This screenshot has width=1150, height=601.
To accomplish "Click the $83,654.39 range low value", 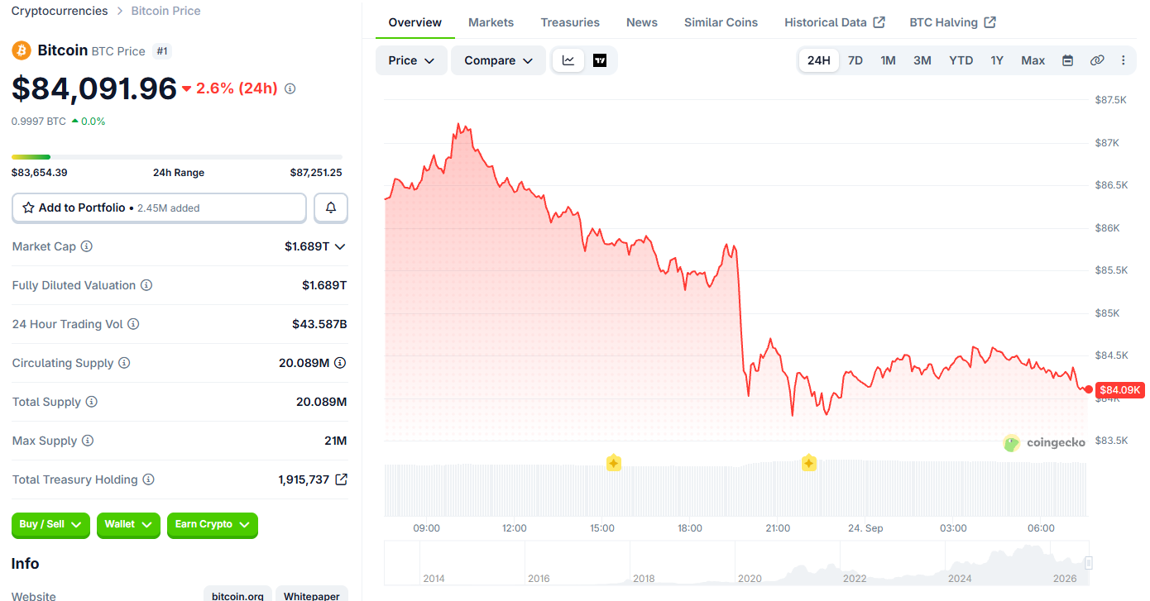I will tap(39, 173).
